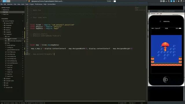Click the Images.xcassets folder icon
Screen dimensions: 185x104
point(6,39)
